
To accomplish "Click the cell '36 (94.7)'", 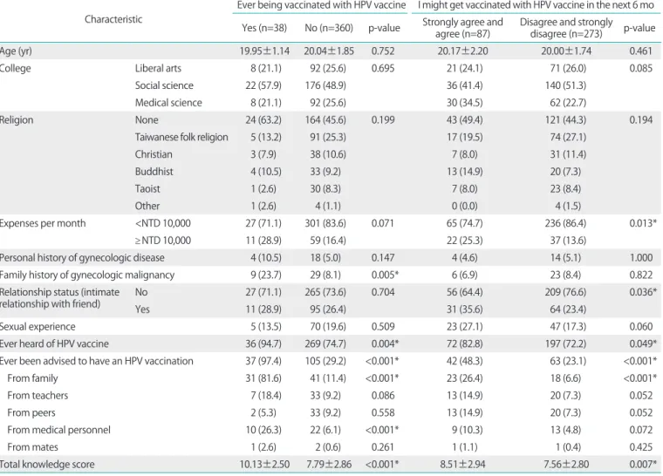I will [263, 343].
